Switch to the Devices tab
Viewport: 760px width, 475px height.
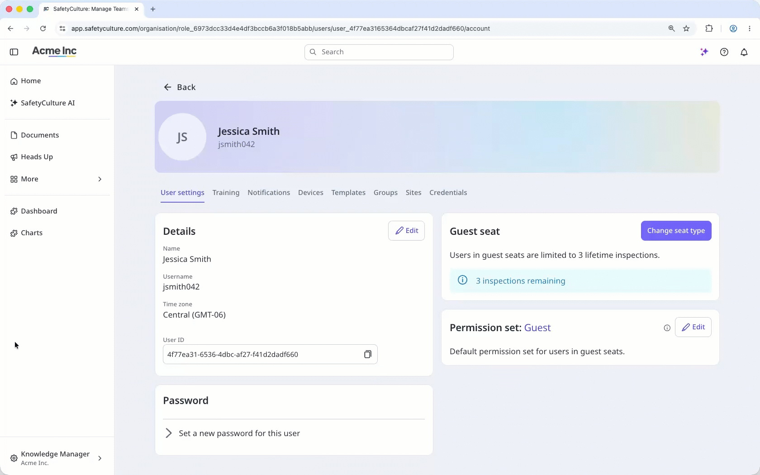click(310, 193)
